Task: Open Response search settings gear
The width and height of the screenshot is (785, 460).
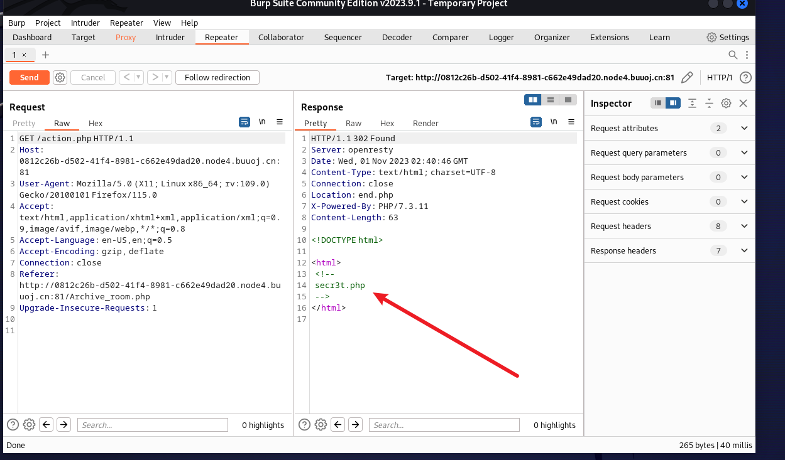Action: click(321, 425)
